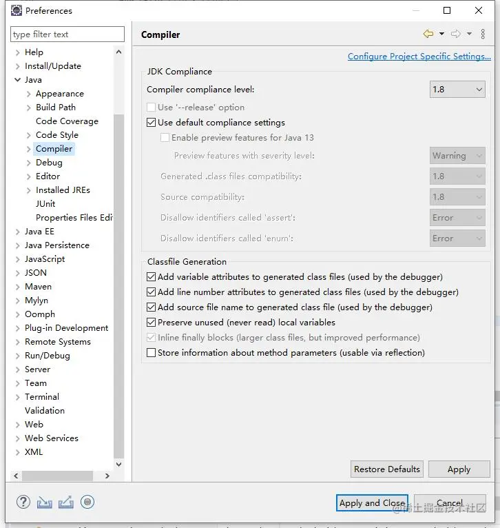This screenshot has width=500, height=528.
Task: Select Debug under Java
Action: pyautogui.click(x=49, y=162)
